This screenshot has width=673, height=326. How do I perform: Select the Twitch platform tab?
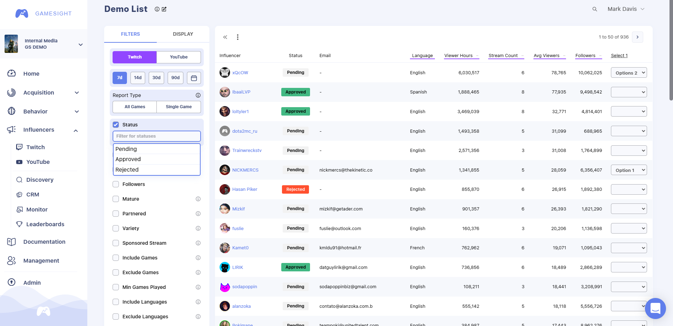135,57
